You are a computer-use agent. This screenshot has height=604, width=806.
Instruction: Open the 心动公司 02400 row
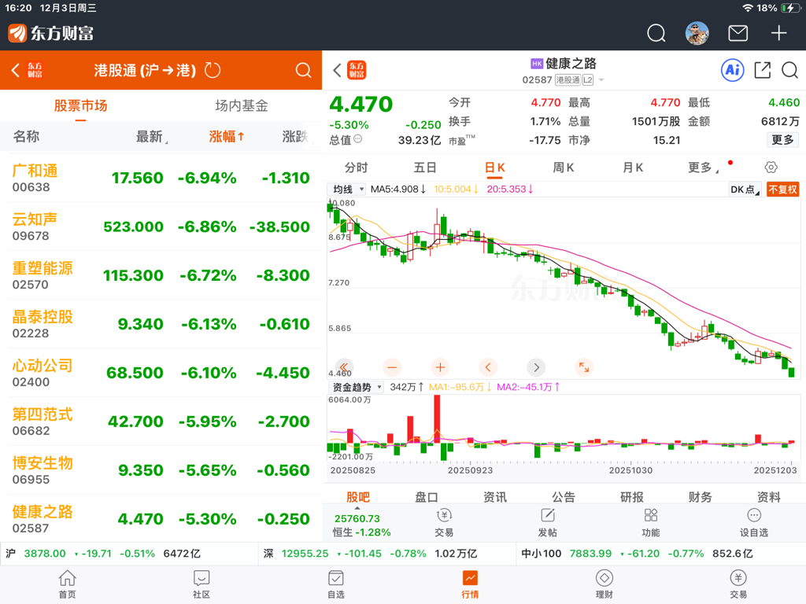pos(161,373)
